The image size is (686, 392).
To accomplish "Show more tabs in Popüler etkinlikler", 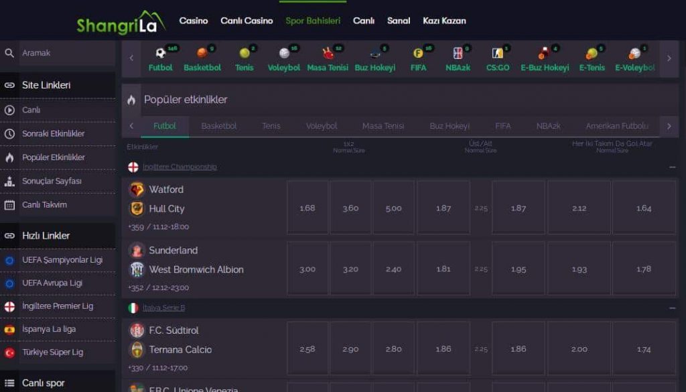I will click(x=669, y=126).
